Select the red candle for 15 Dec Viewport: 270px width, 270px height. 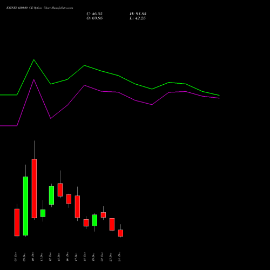60,190
